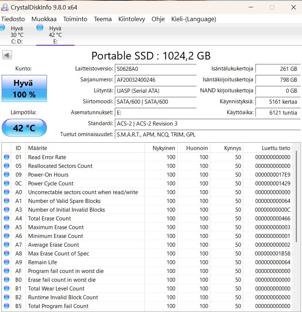Click the previous disk arrow button
This screenshot has height=312, width=302.
pyautogui.click(x=7, y=55)
